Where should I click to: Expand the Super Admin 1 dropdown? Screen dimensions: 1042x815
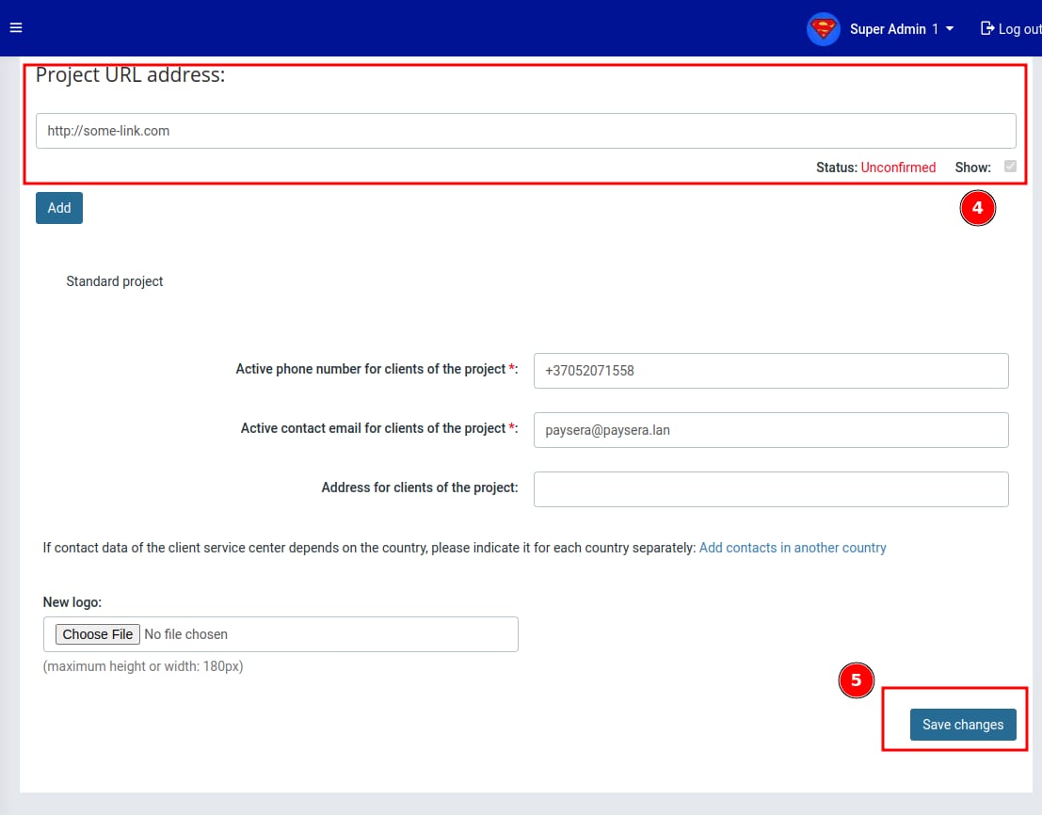point(902,29)
